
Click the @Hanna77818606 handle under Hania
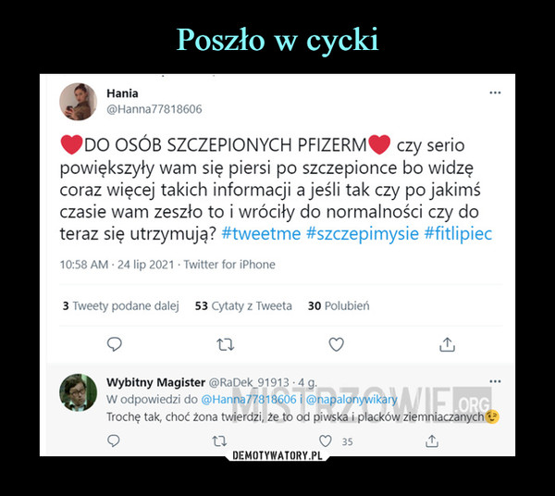[154, 109]
